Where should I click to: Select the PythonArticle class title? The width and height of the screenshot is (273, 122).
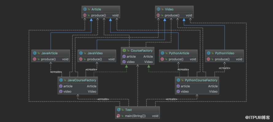point(179,53)
